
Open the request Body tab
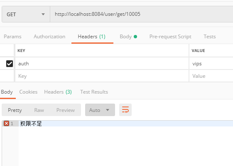click(128, 37)
